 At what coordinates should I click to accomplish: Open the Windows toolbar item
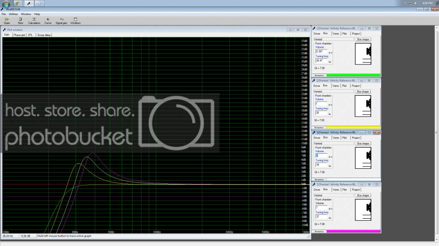[x=75, y=21]
